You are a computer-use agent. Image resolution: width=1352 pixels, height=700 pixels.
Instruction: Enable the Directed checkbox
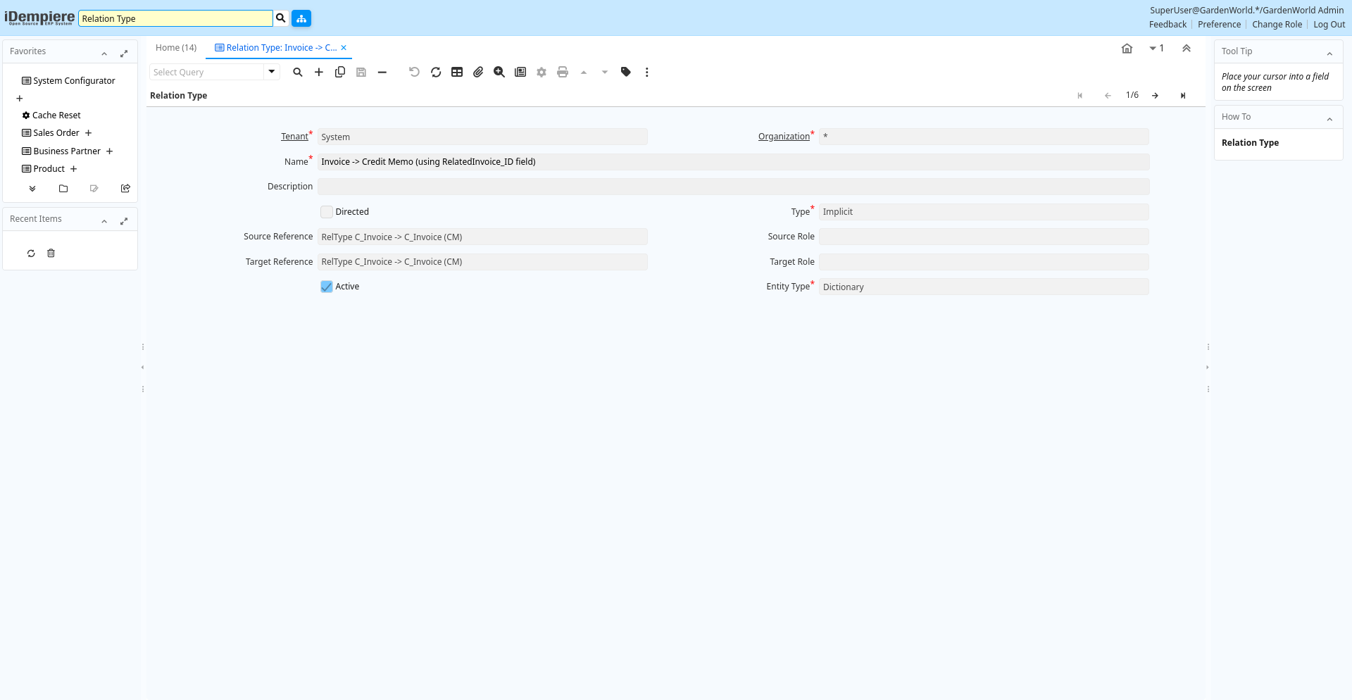[x=327, y=212]
